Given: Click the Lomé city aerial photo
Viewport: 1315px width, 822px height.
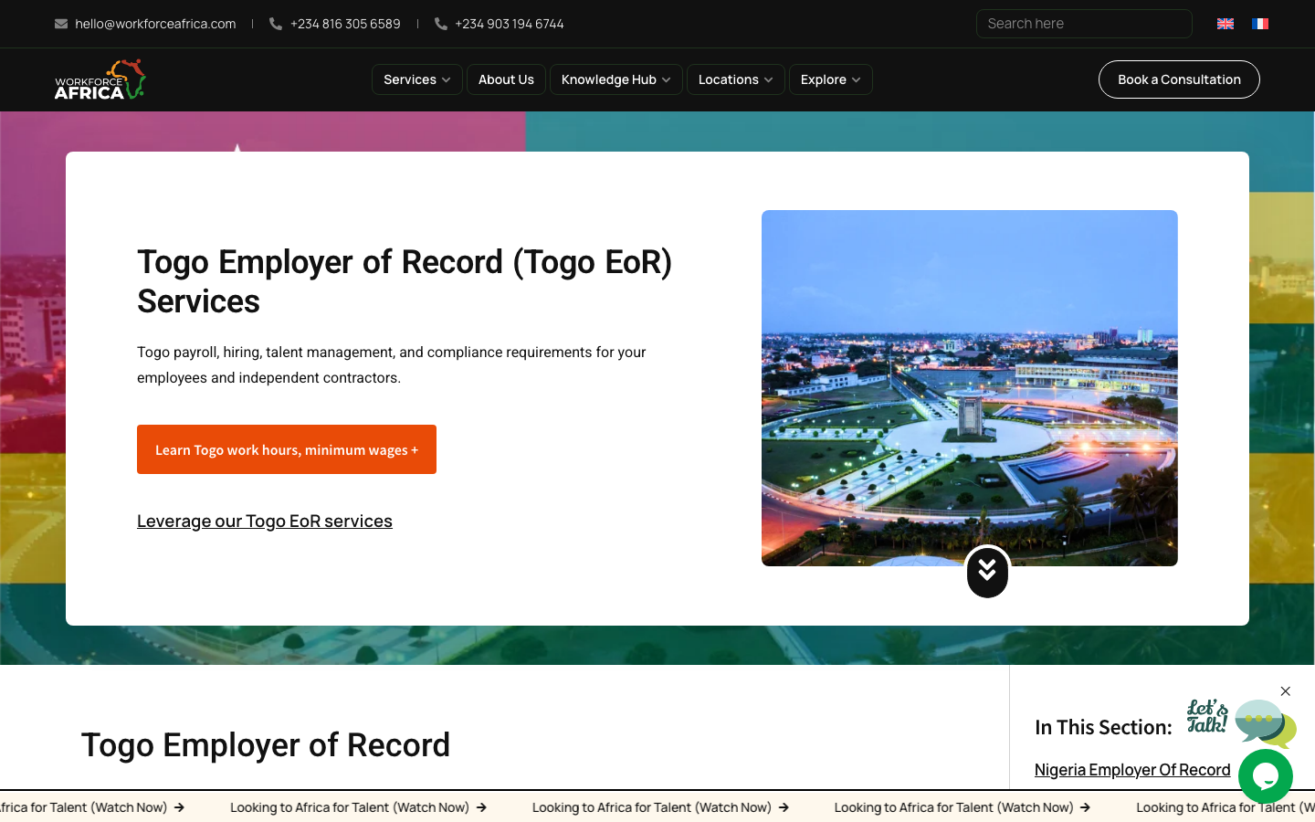Looking at the screenshot, I should pyautogui.click(x=970, y=388).
